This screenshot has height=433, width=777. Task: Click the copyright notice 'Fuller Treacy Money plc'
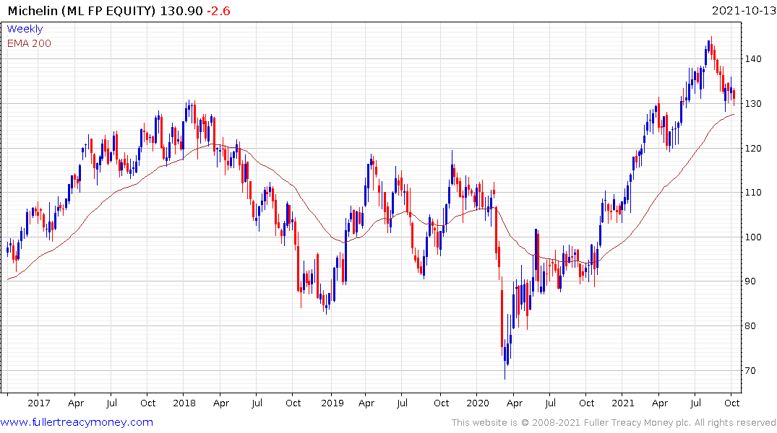[x=638, y=423]
